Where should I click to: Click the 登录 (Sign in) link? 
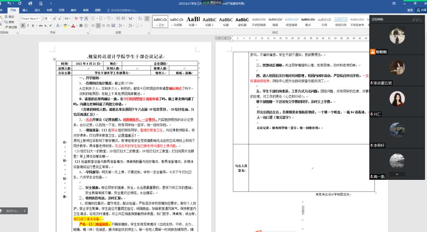pos(410,10)
